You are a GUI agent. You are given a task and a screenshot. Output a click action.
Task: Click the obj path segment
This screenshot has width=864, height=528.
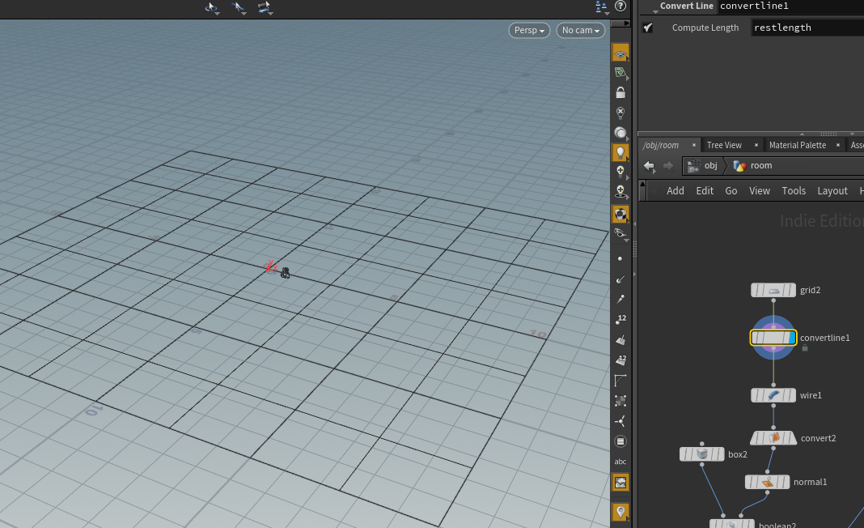click(702, 165)
